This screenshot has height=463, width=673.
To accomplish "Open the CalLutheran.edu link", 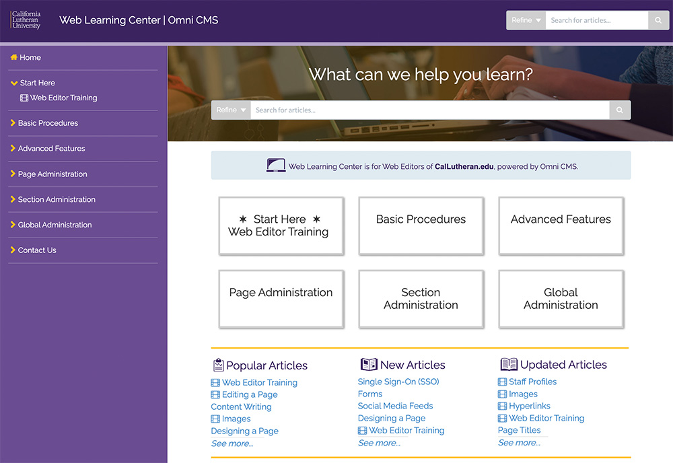I will click(x=464, y=166).
